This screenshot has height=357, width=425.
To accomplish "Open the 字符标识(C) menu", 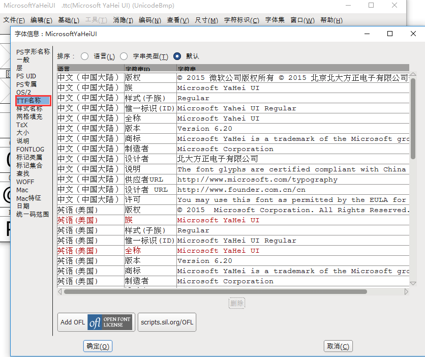I will coord(241,20).
